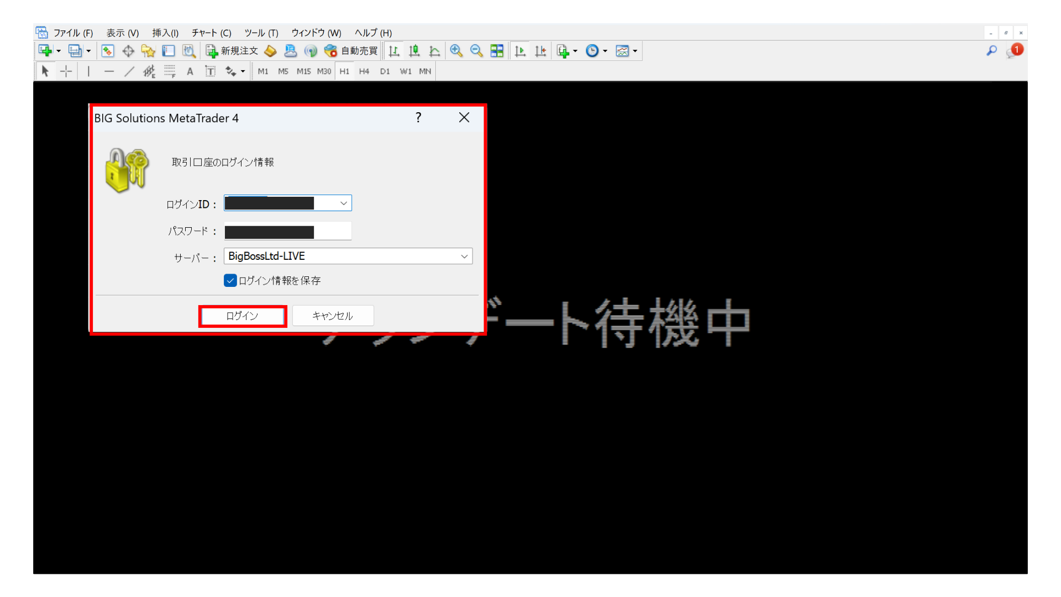Expand the periodicity clock dropdown arrow

click(605, 51)
